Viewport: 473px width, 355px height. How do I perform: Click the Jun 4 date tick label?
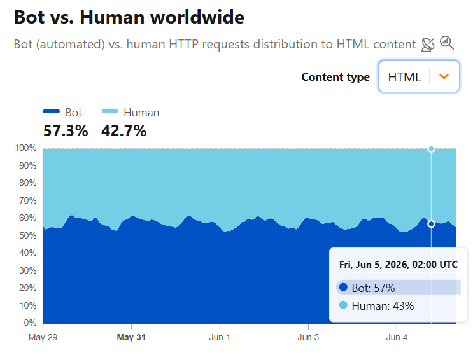point(397,337)
